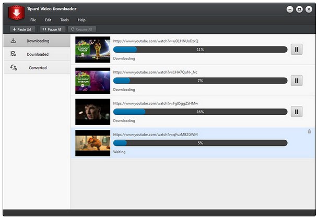Switch to the Downloaded tab
Screen dimensions: 318x219
pos(37,54)
